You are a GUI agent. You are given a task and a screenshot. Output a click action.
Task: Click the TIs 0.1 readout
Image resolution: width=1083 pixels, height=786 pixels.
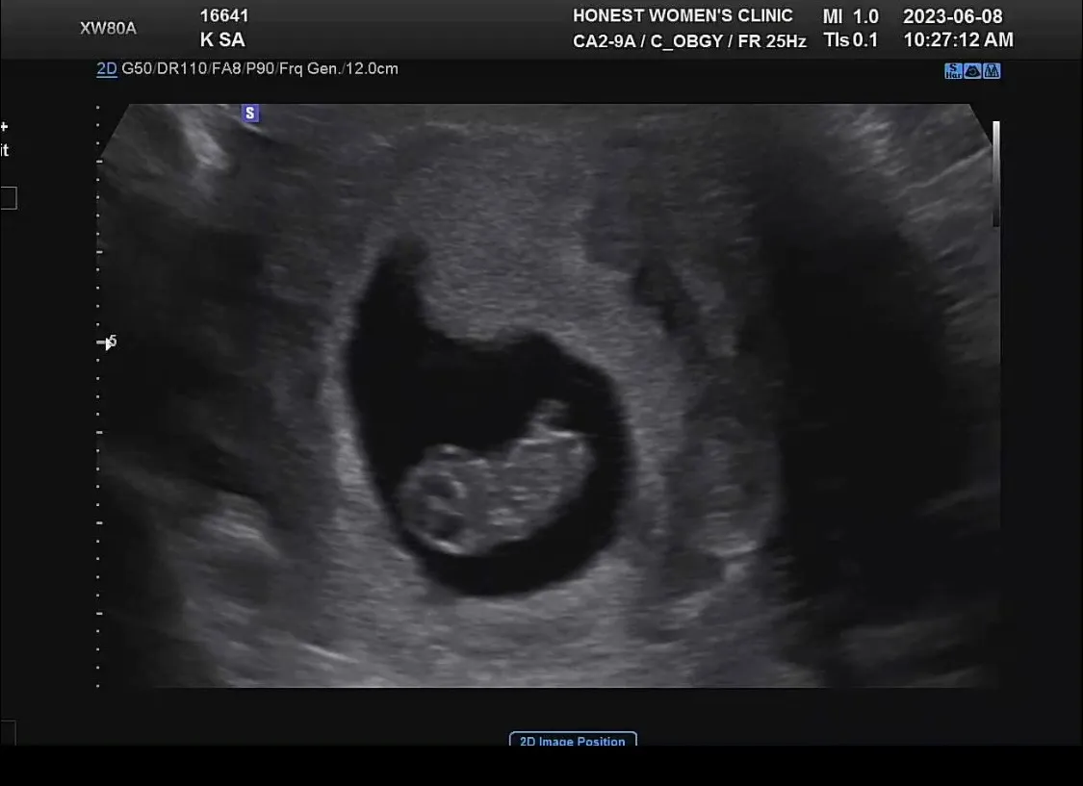tap(850, 40)
